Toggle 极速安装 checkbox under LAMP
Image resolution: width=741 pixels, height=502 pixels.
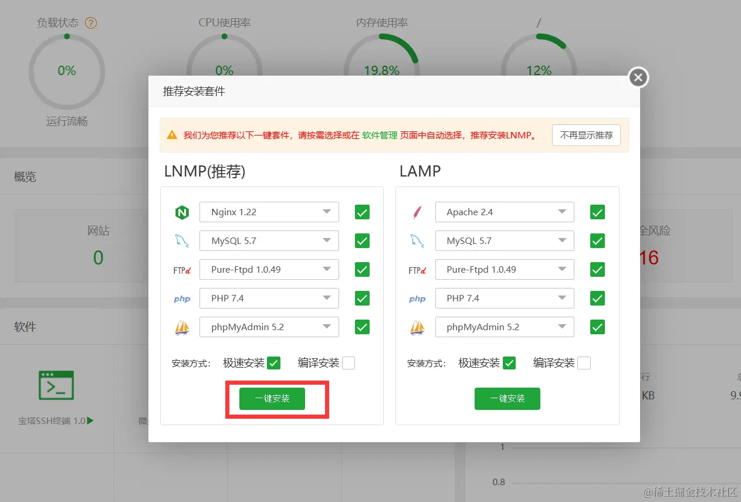(x=509, y=363)
